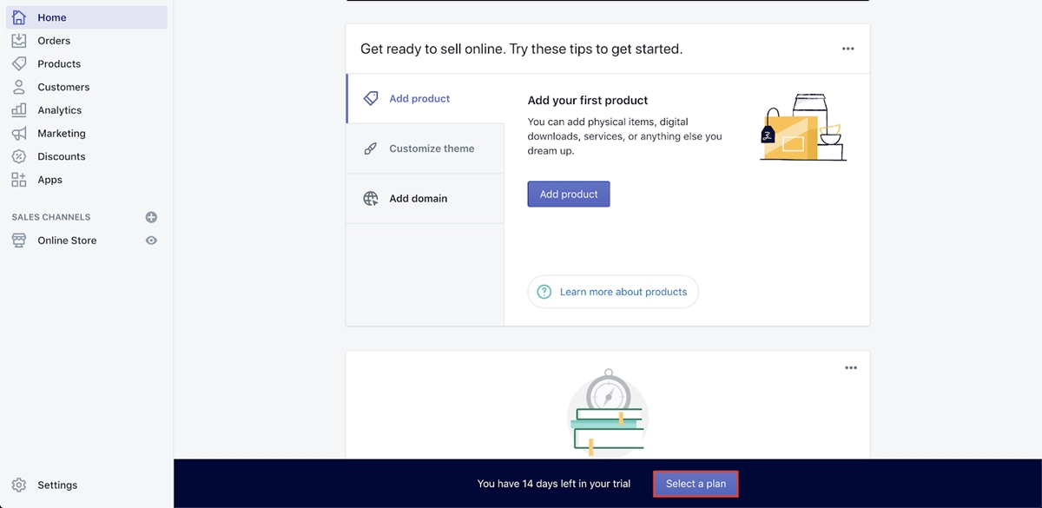Click the 14 days left trial message

click(554, 484)
